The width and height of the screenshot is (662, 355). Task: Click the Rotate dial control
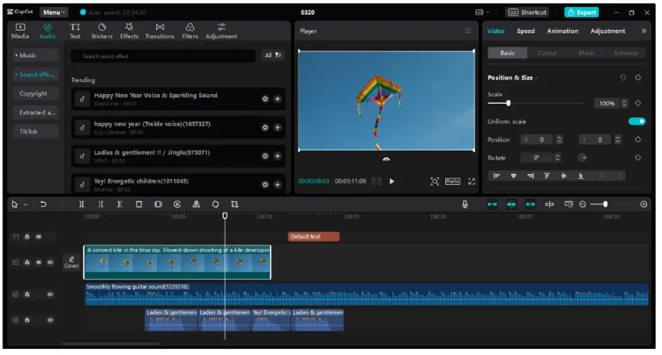tap(582, 157)
